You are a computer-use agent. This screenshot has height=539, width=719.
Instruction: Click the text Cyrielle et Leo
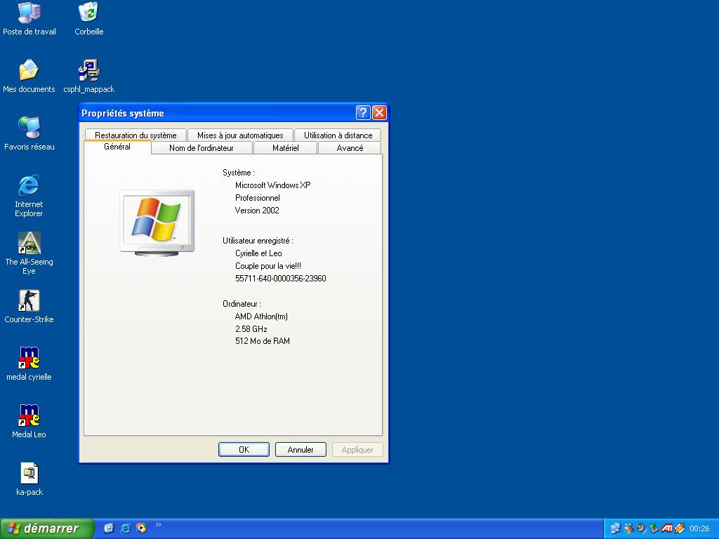(258, 253)
